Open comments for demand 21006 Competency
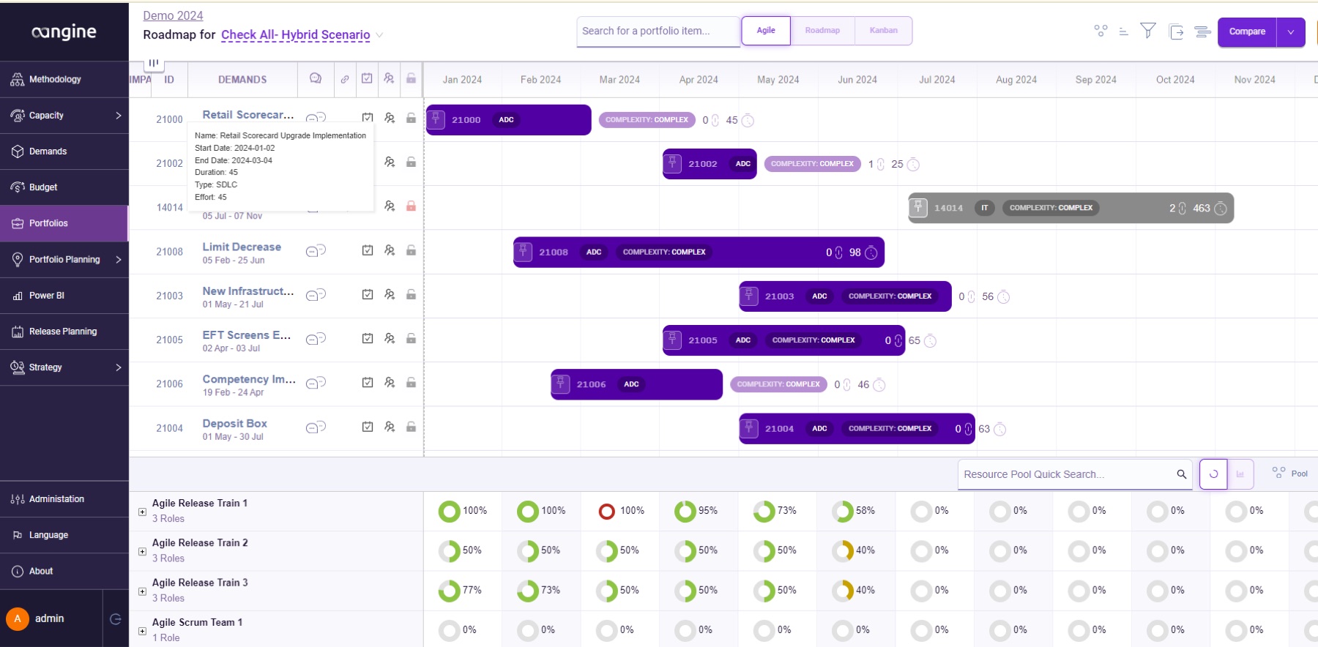 pos(316,383)
